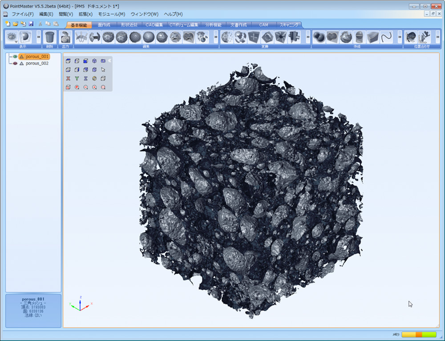Click the mesh alignment icon in 位置合わせ group
Image resolution: width=445 pixels, height=341 pixels.
pos(411,37)
